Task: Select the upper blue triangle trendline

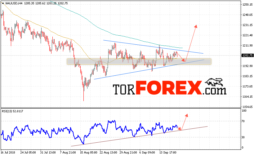Action: tap(153, 47)
